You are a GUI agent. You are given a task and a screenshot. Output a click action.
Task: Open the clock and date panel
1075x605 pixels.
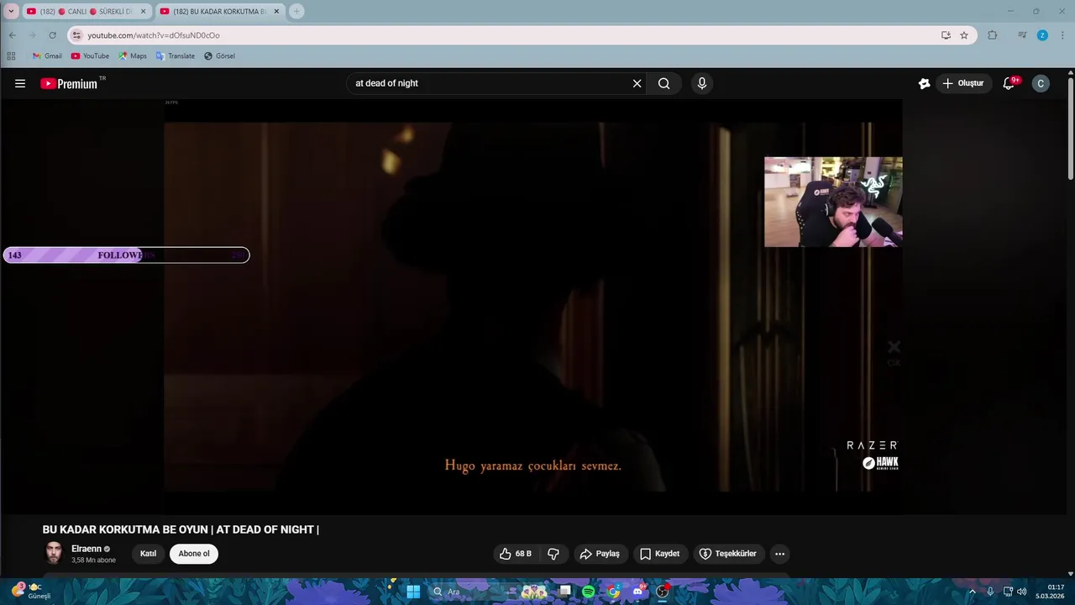coord(1050,592)
